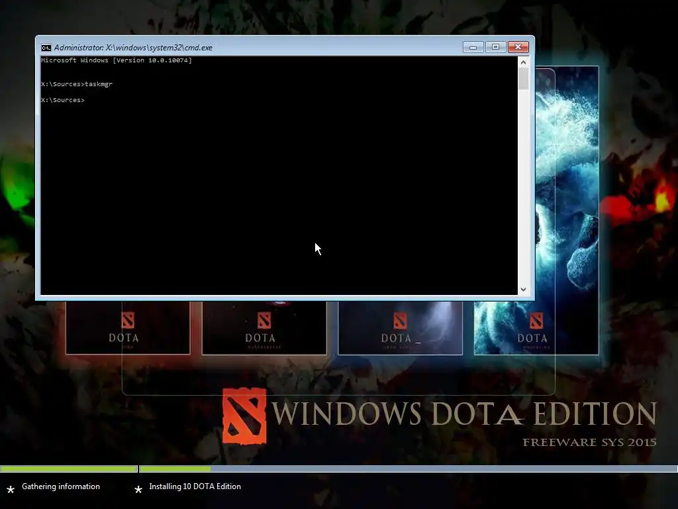Click the cmd vertical scrollbar thumb
This screenshot has width=678, height=509.
523,79
